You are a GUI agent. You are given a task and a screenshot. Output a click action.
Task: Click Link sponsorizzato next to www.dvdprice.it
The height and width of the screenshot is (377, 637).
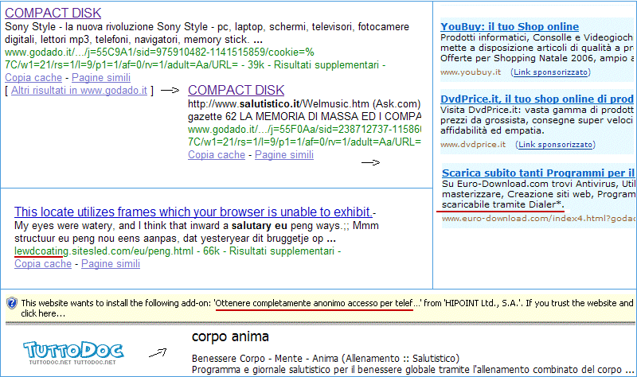click(x=555, y=145)
